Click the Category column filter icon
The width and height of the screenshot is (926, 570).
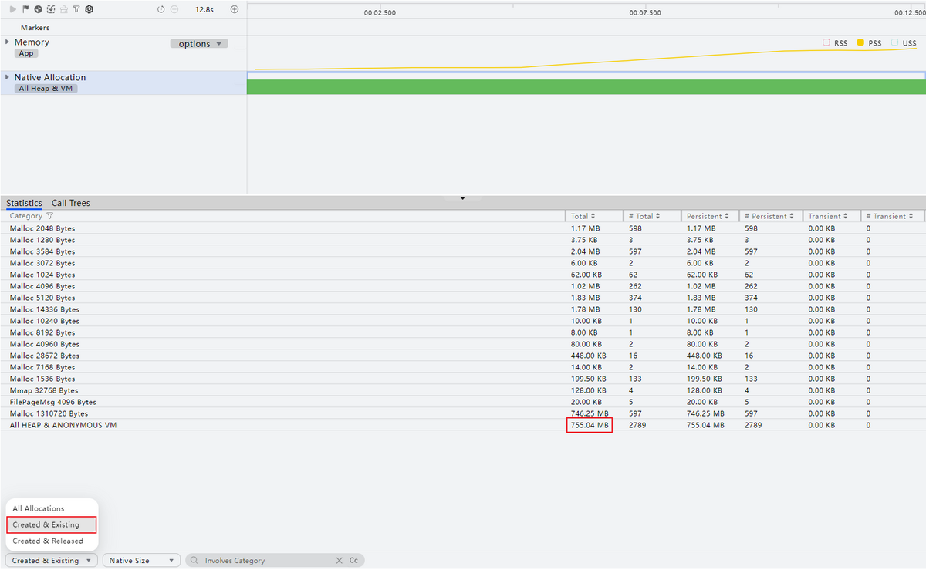point(50,217)
